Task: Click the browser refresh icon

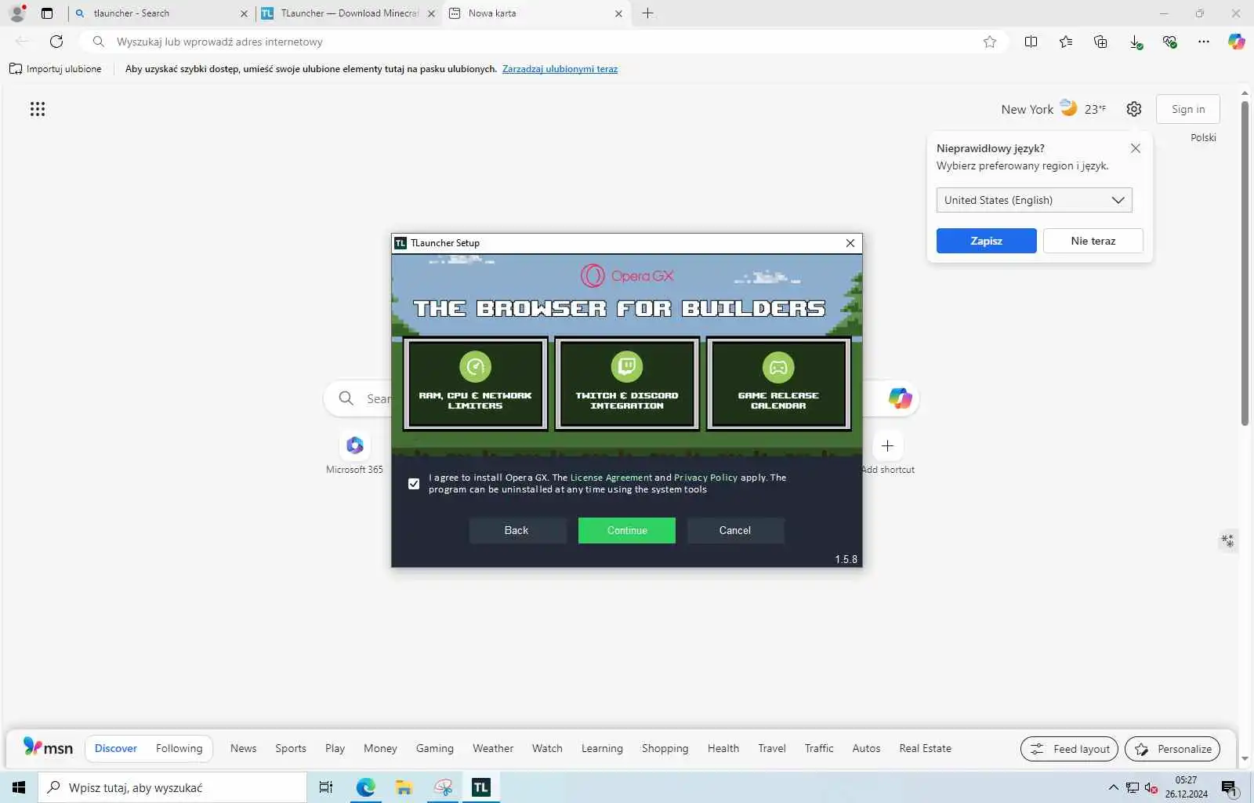Action: click(56, 42)
